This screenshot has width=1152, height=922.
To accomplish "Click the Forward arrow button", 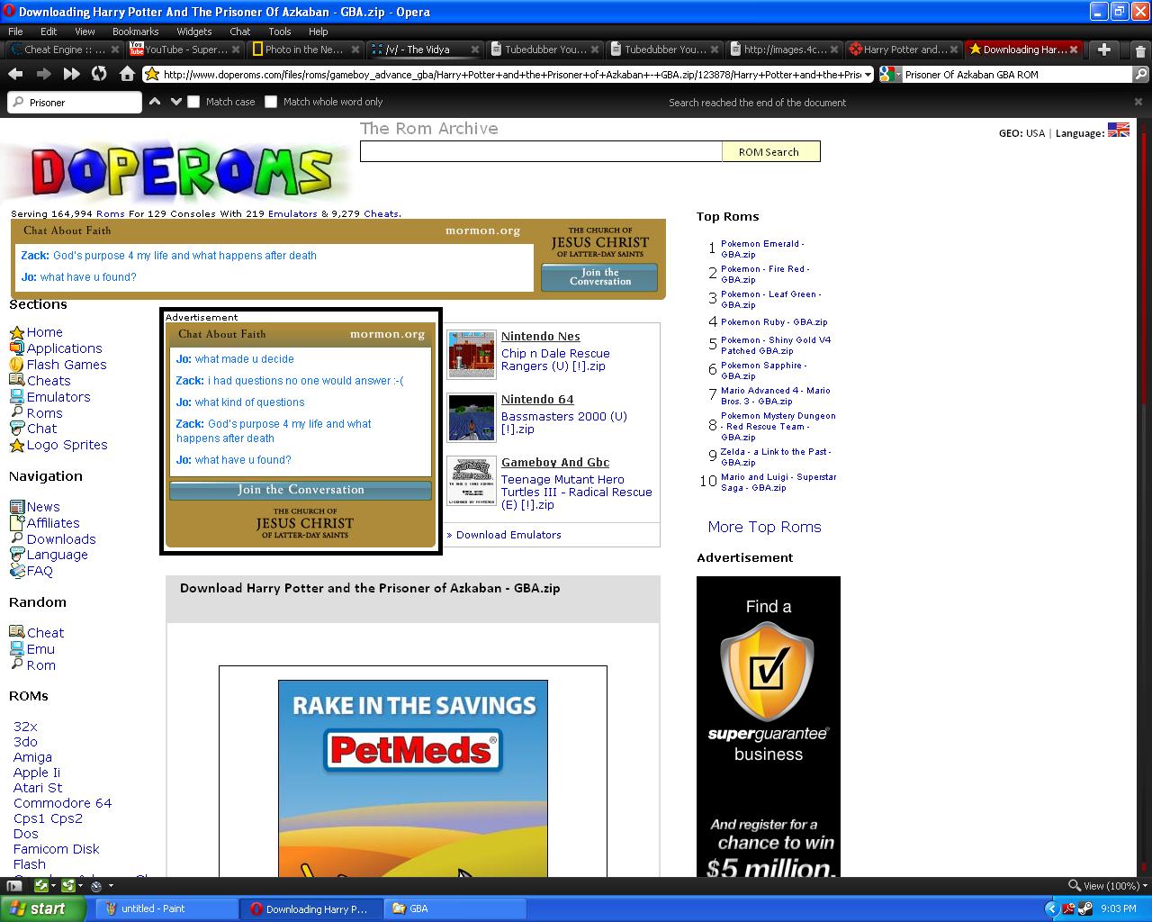I will (x=43, y=75).
